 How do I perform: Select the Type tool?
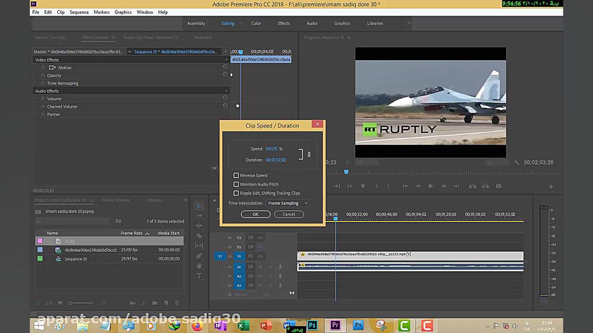pyautogui.click(x=199, y=276)
